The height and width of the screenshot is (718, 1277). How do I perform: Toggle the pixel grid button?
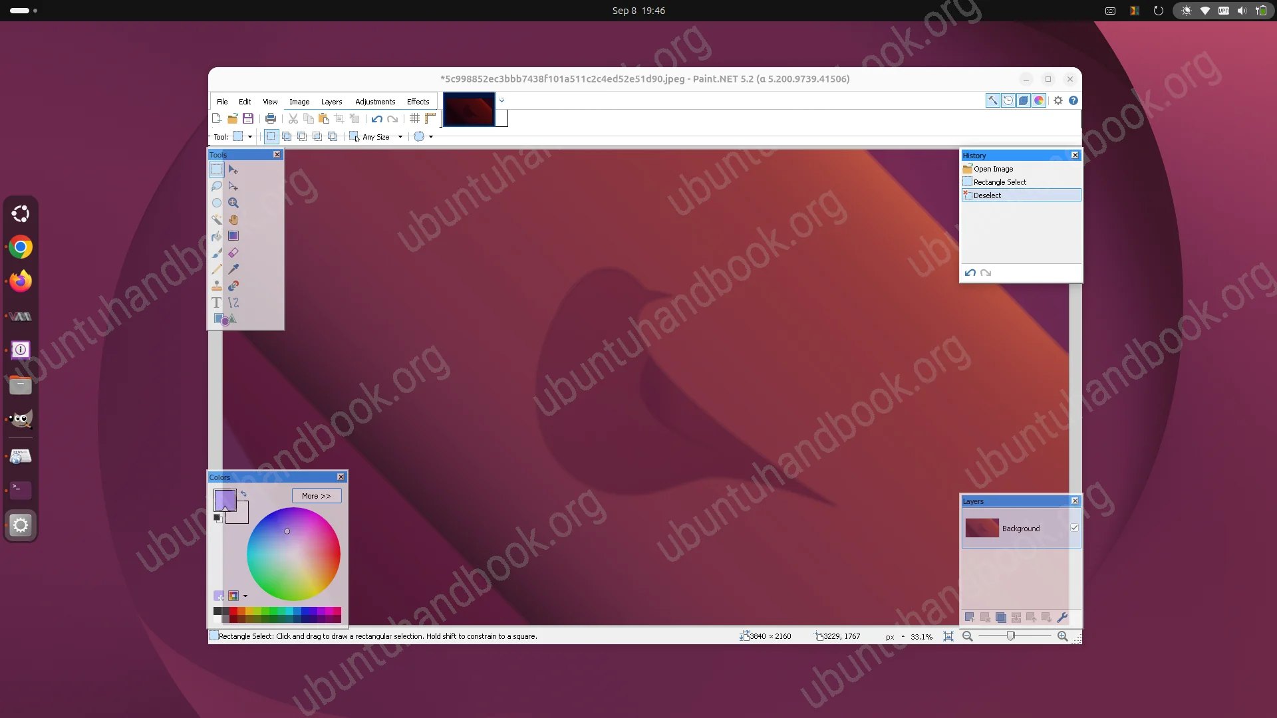tap(414, 118)
